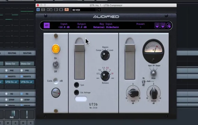Screen dimensions: 198x125
Task: Open the External Sidechain key input selector
Action: pyautogui.click(x=106, y=27)
